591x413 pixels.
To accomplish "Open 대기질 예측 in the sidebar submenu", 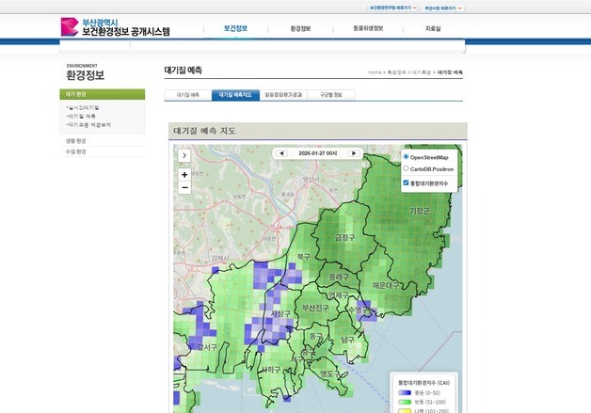I will (81, 116).
